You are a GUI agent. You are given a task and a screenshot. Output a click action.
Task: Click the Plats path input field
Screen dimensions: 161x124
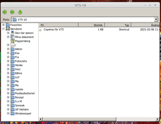pyautogui.click(x=83, y=20)
